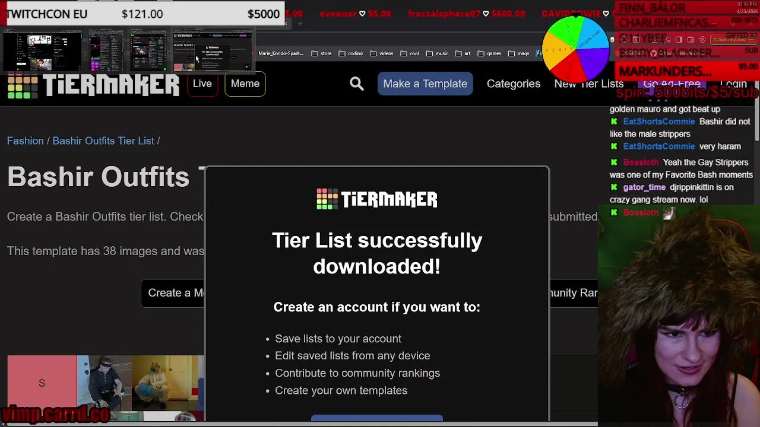Open the coding bookmark folder
The width and height of the screenshot is (760, 427).
pos(350,53)
